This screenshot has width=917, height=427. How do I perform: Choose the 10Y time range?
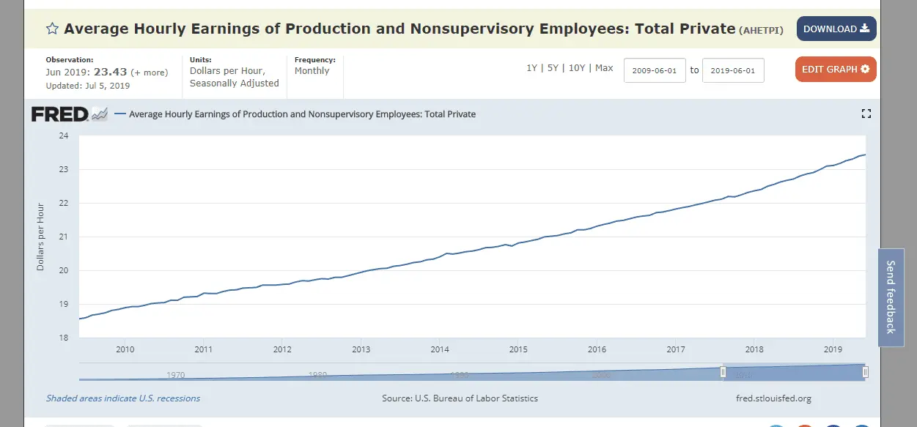click(577, 68)
